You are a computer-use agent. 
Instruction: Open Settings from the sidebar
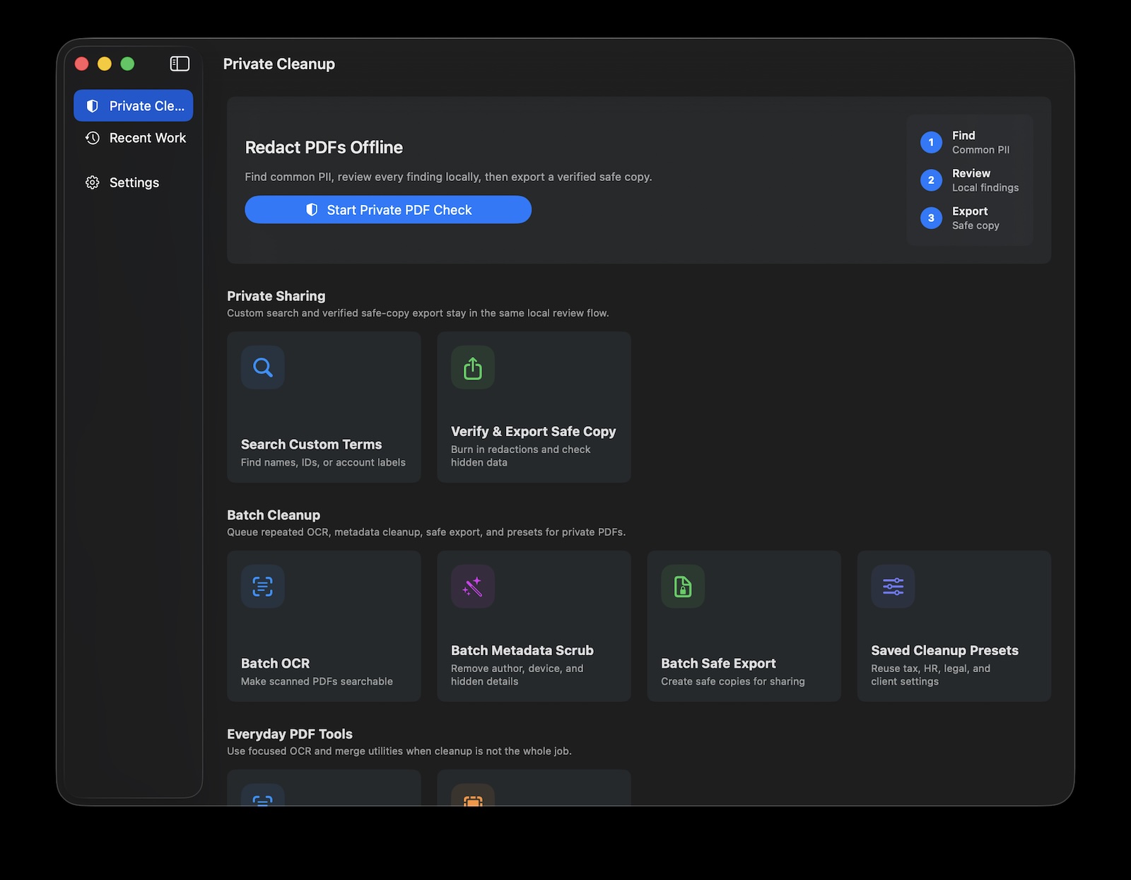click(133, 182)
